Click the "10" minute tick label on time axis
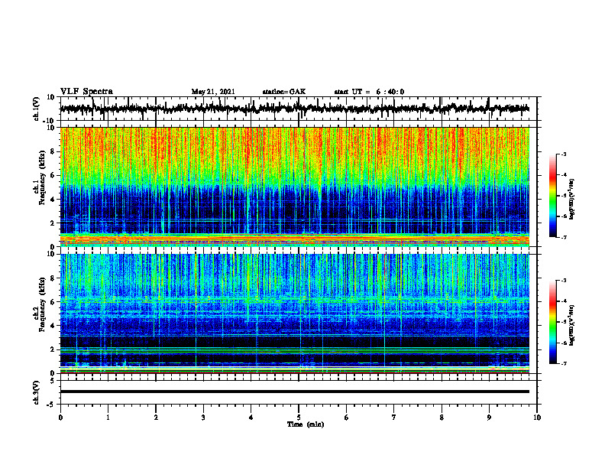 (x=537, y=418)
